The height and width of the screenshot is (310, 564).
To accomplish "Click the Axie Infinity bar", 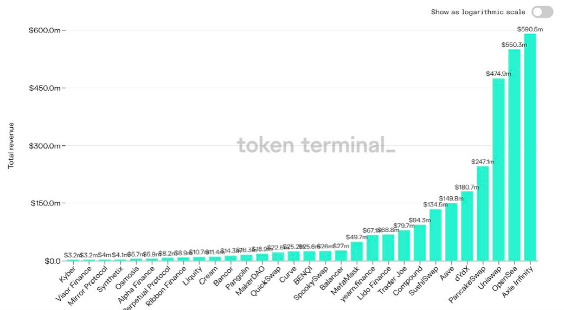I will (x=530, y=147).
